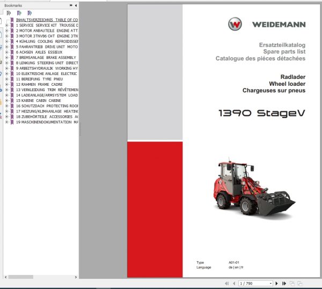Screen dimensions: 322x289
Task: Click the third bookmark toolbar icon
Action: pyautogui.click(x=30, y=13)
